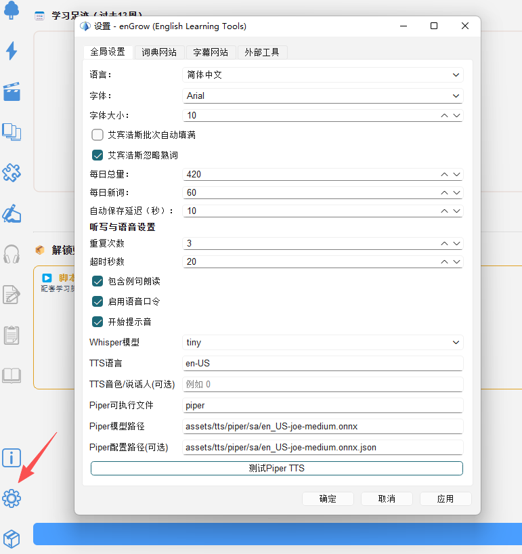This screenshot has width=522, height=554.
Task: Open the 语言 dropdown showing 简体中文
Action: 323,75
